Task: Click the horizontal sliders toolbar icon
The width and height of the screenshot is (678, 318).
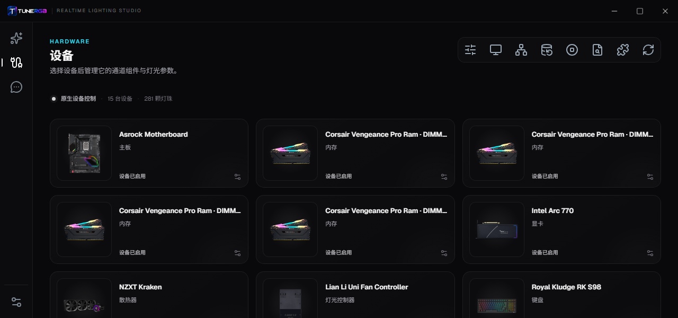Action: (x=470, y=50)
